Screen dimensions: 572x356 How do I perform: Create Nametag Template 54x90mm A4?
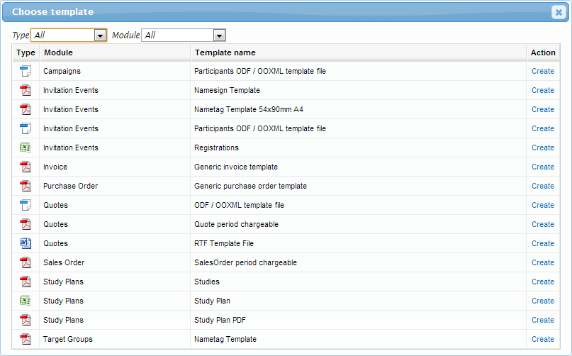tap(543, 109)
